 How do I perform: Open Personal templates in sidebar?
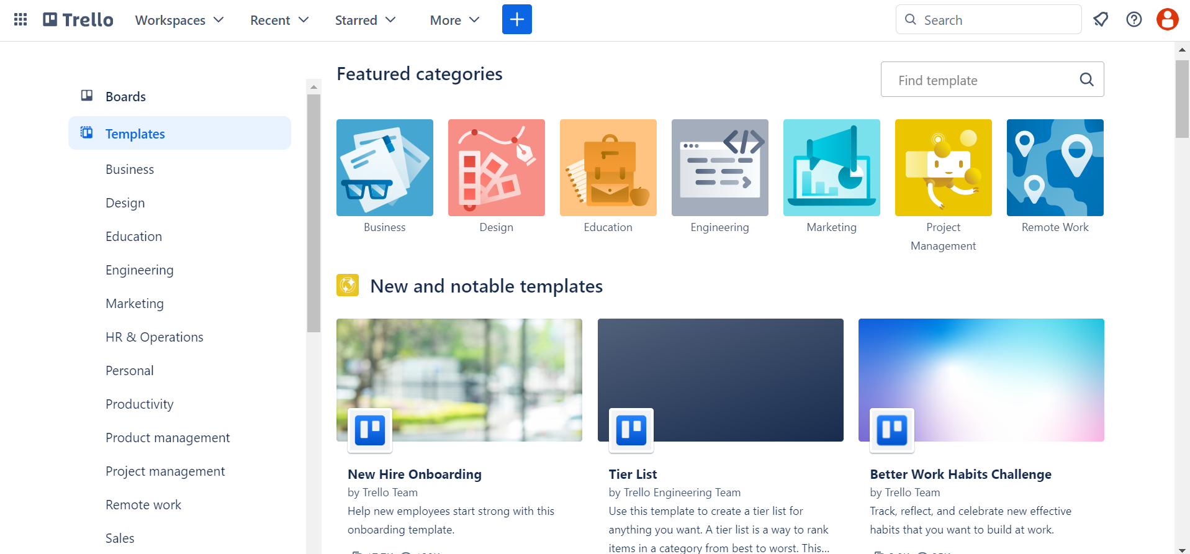(x=129, y=371)
